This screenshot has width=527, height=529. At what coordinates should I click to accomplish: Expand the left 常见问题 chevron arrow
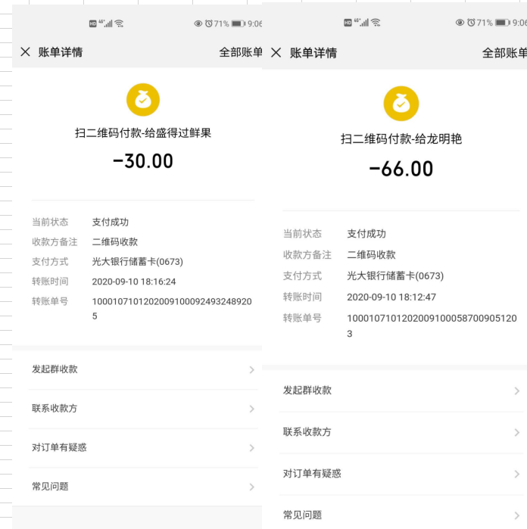click(251, 487)
